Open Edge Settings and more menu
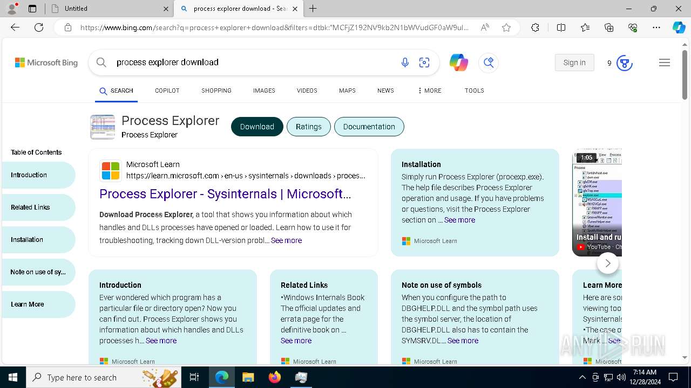The image size is (691, 388). pos(656,27)
